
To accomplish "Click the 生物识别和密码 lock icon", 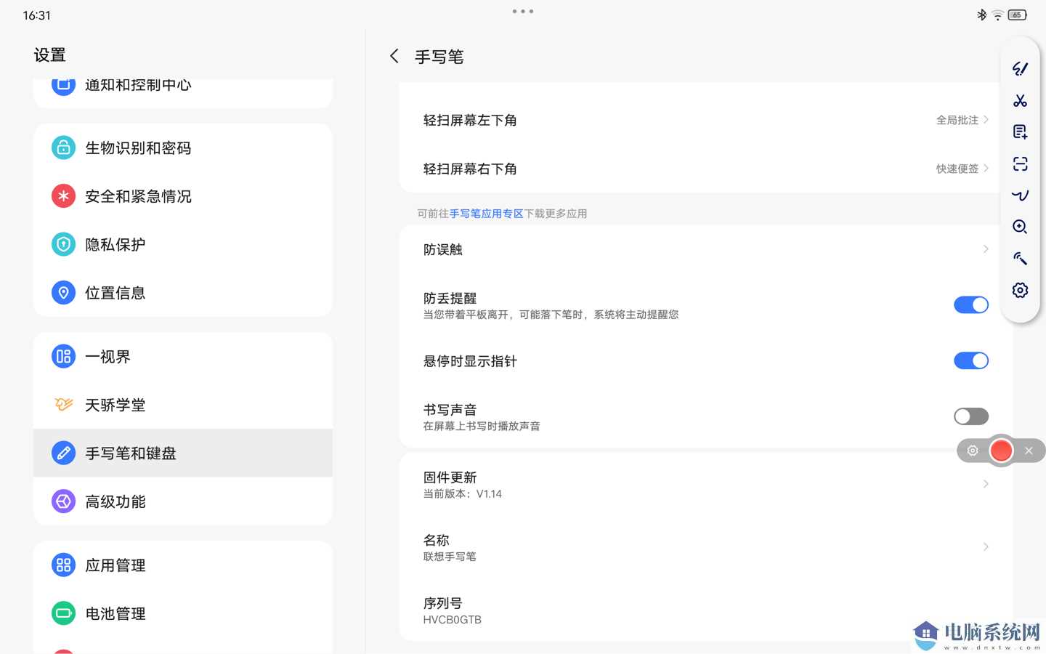I will (63, 148).
